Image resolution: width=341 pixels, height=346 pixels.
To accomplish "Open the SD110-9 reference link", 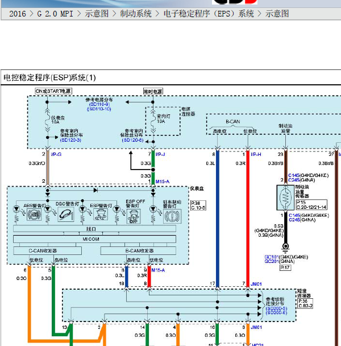I will pyautogui.click(x=99, y=104).
